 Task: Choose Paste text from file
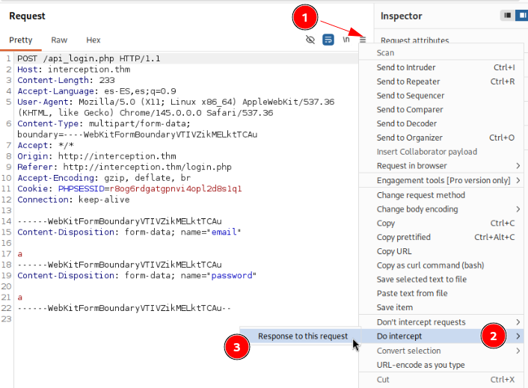pyautogui.click(x=441, y=294)
